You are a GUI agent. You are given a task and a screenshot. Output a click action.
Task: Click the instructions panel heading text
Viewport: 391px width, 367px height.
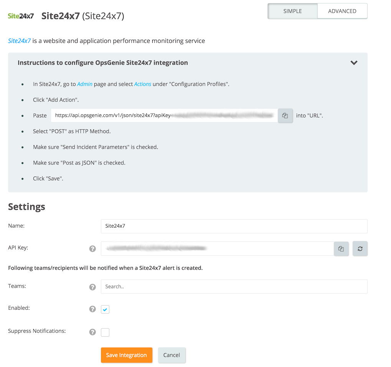103,63
